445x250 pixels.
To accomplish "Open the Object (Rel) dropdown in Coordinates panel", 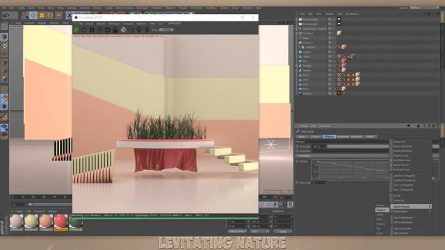I will [237, 231].
